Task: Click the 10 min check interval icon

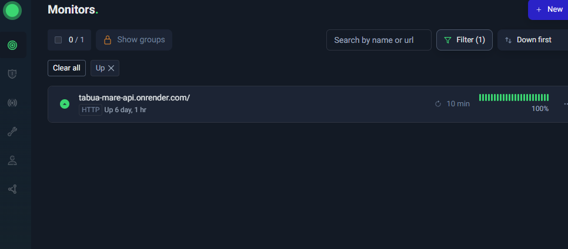Action: [x=437, y=104]
